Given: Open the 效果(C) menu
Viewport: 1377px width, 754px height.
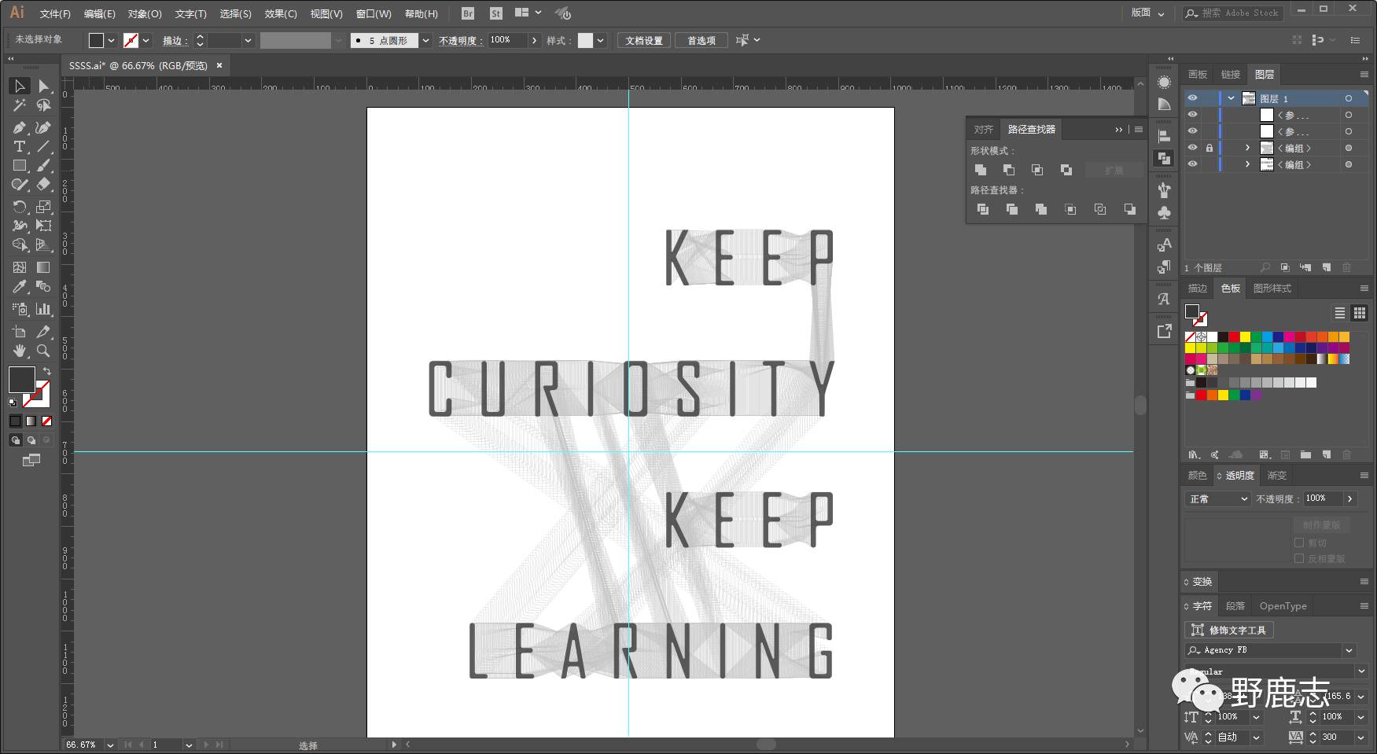Looking at the screenshot, I should pyautogui.click(x=281, y=13).
